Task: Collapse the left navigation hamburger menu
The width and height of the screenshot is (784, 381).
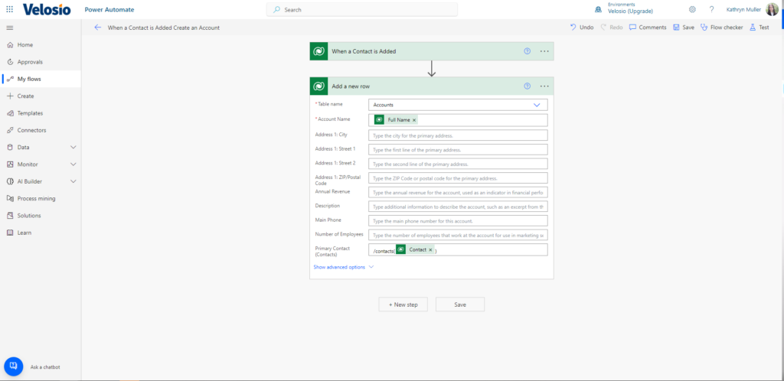Action: pyautogui.click(x=9, y=28)
